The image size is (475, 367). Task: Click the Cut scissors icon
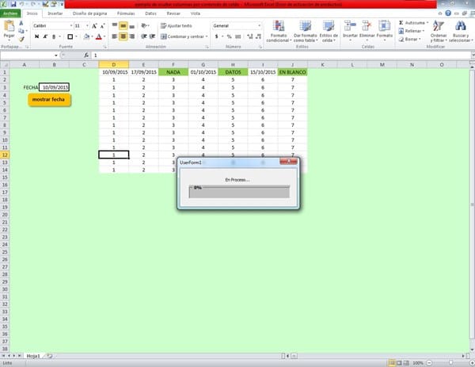pos(21,23)
